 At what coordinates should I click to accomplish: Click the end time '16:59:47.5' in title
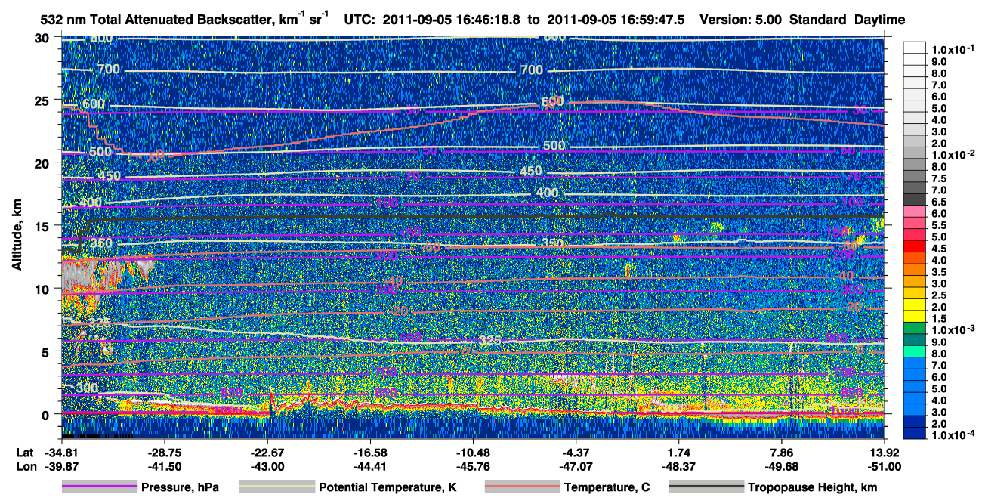click(x=652, y=20)
